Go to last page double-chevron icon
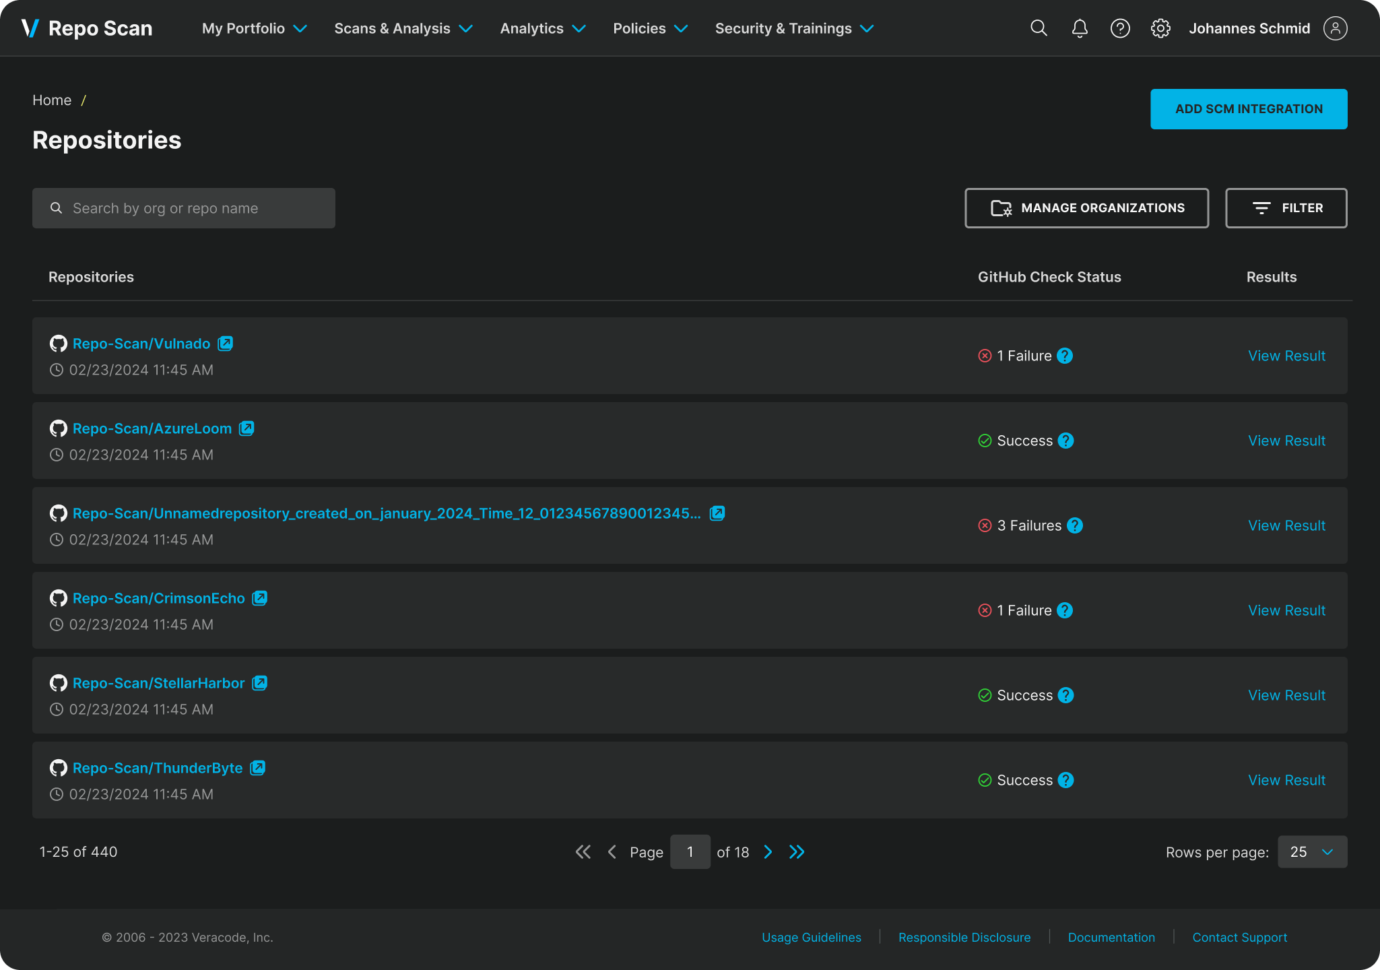The height and width of the screenshot is (970, 1380). pos(797,852)
